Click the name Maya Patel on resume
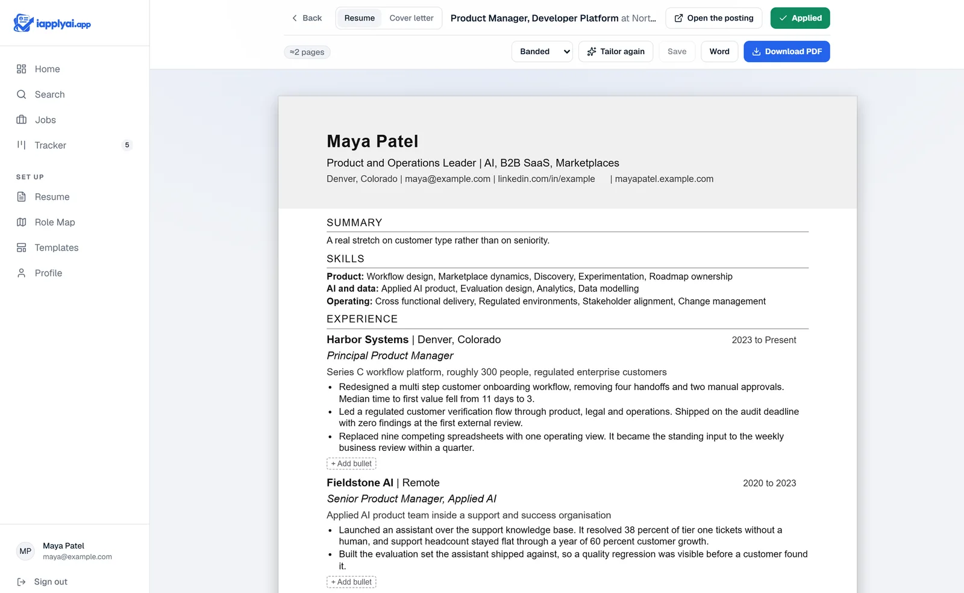 [372, 141]
